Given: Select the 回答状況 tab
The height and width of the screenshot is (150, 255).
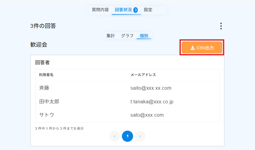Looking at the screenshot, I should click(126, 10).
